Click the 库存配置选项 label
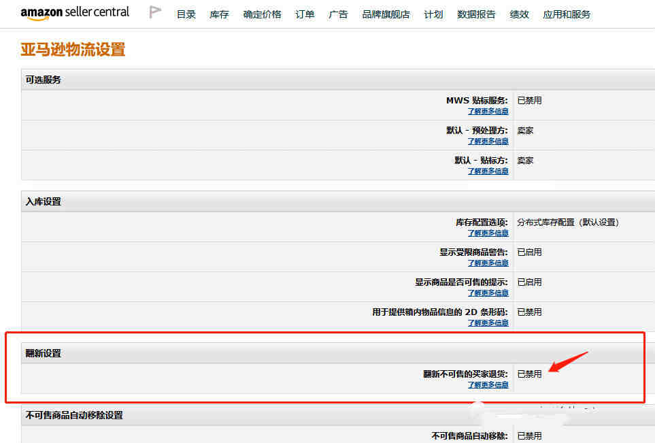Viewport: 655px width, 443px height. click(x=482, y=223)
